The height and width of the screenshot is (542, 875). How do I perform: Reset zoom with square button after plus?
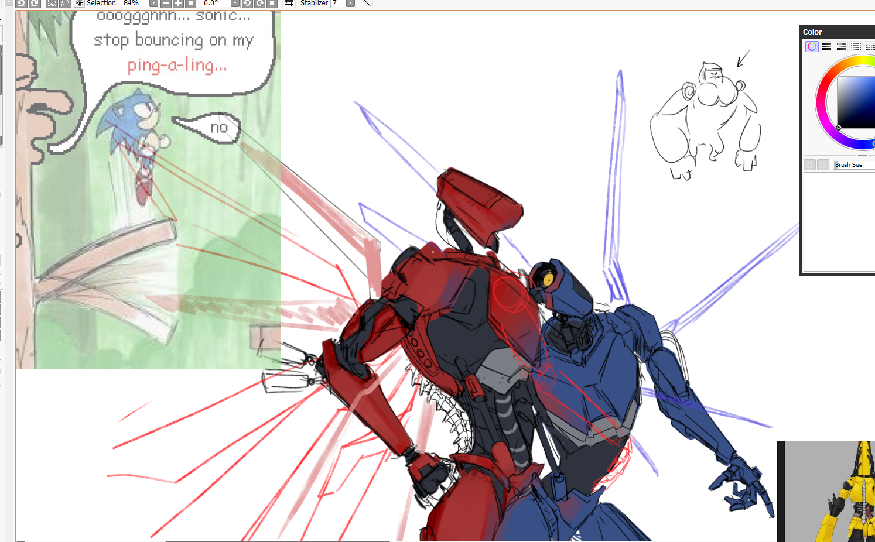[190, 3]
